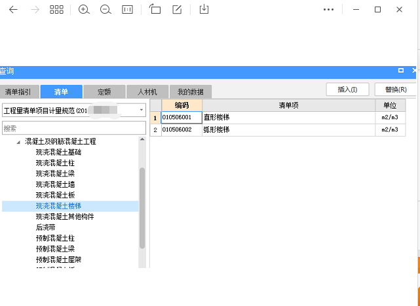This screenshot has height=306, width=420.
Task: Select 预制混凝土梁 in the tree
Action: [55, 249]
